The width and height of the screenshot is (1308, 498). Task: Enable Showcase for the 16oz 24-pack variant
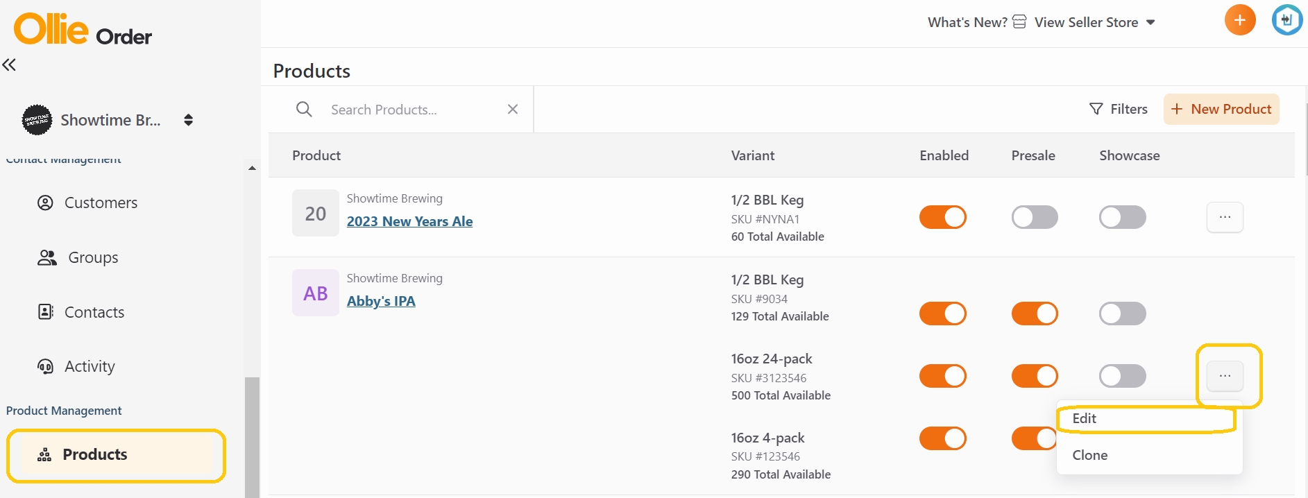coord(1123,376)
